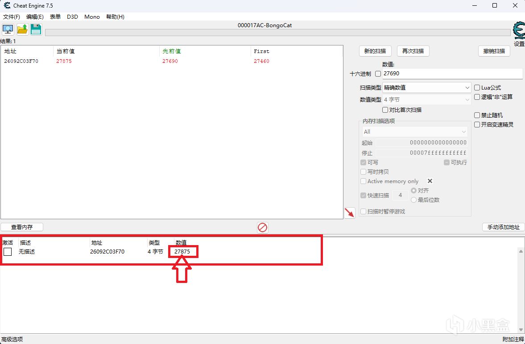Image resolution: width=525 pixels, height=344 pixels.
Task: Open the 文件(F) menu
Action: click(x=12, y=17)
